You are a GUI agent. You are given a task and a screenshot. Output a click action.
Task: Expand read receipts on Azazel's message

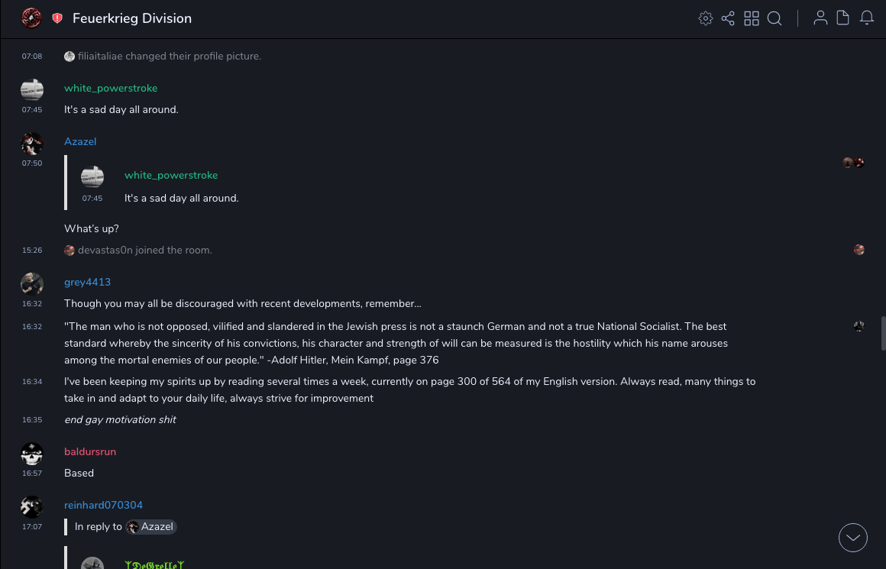853,163
